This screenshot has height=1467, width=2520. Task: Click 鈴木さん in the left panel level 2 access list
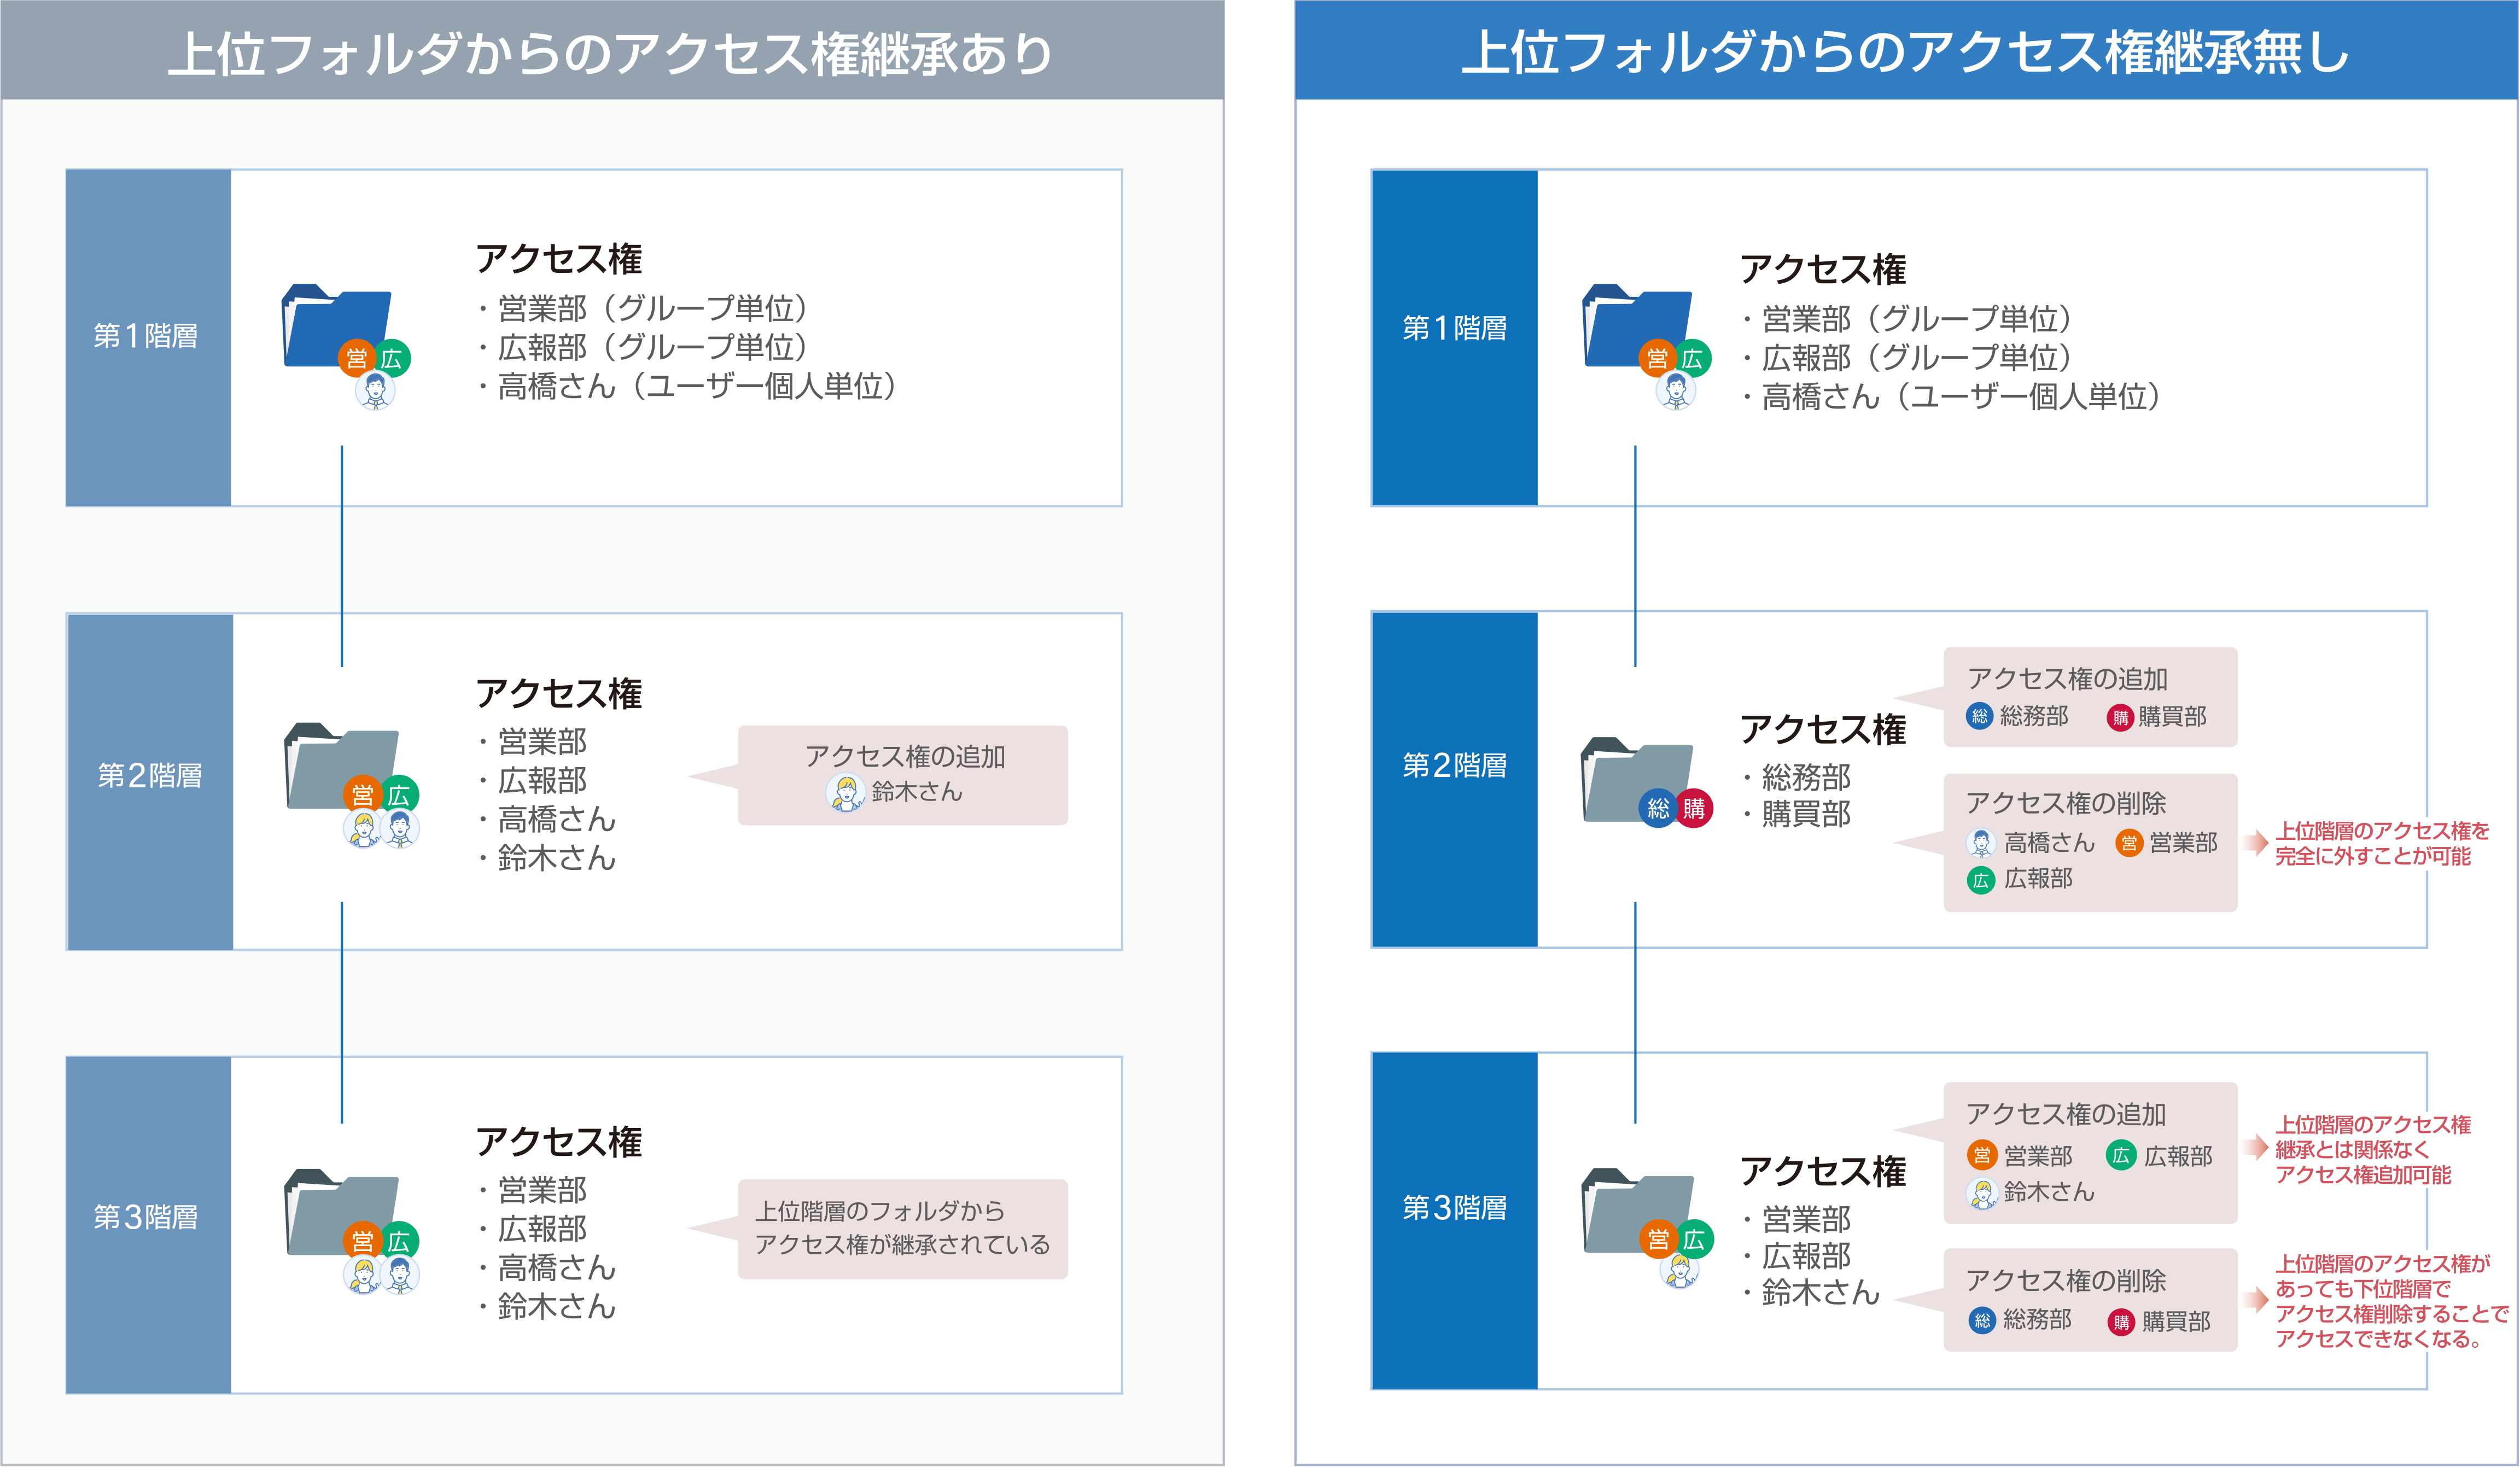pos(557,858)
